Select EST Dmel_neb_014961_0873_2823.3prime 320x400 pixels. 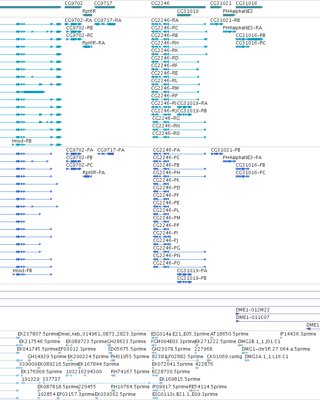coord(102,334)
